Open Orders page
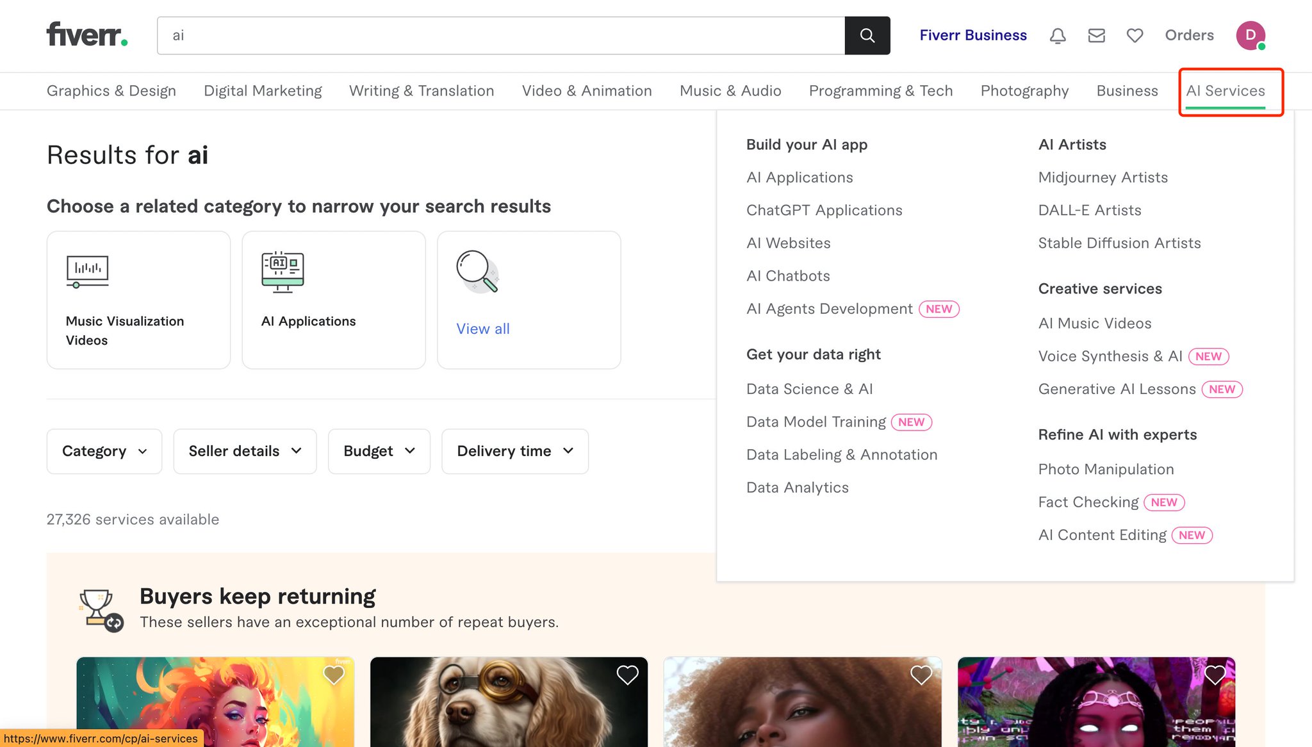Viewport: 1312px width, 747px height. tap(1189, 35)
